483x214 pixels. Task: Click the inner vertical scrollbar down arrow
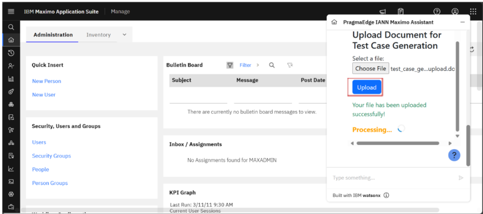pyautogui.click(x=458, y=136)
